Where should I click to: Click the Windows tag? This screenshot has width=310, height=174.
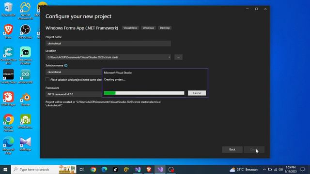(148, 28)
